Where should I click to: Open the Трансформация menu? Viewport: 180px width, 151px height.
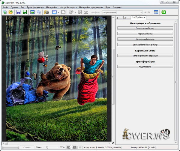tap(35, 7)
